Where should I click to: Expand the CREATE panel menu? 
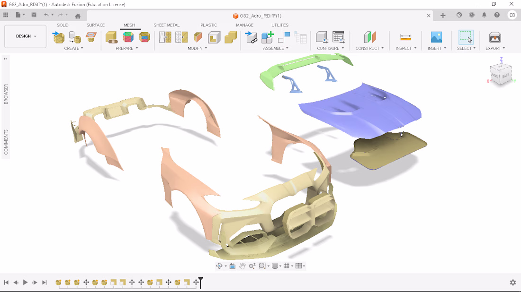pyautogui.click(x=74, y=48)
